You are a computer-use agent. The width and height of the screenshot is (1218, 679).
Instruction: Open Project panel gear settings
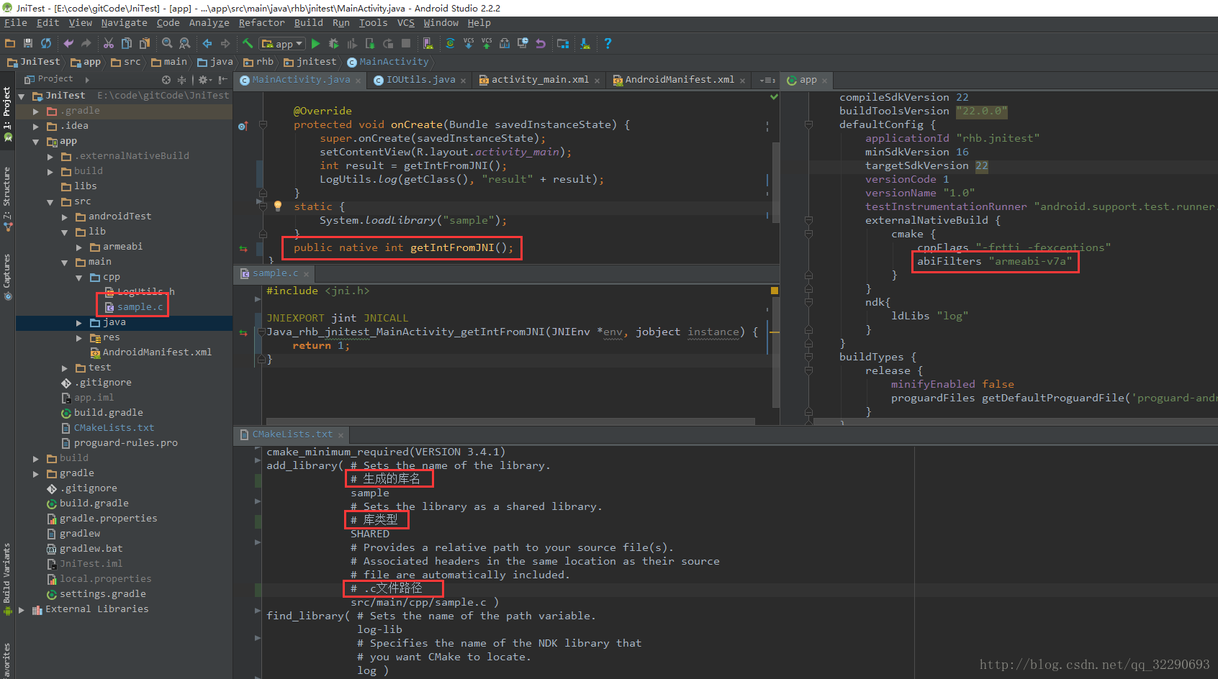204,80
